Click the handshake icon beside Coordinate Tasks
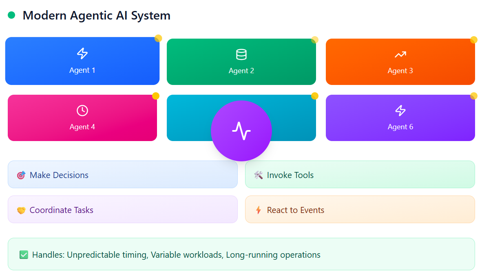 click(x=21, y=209)
